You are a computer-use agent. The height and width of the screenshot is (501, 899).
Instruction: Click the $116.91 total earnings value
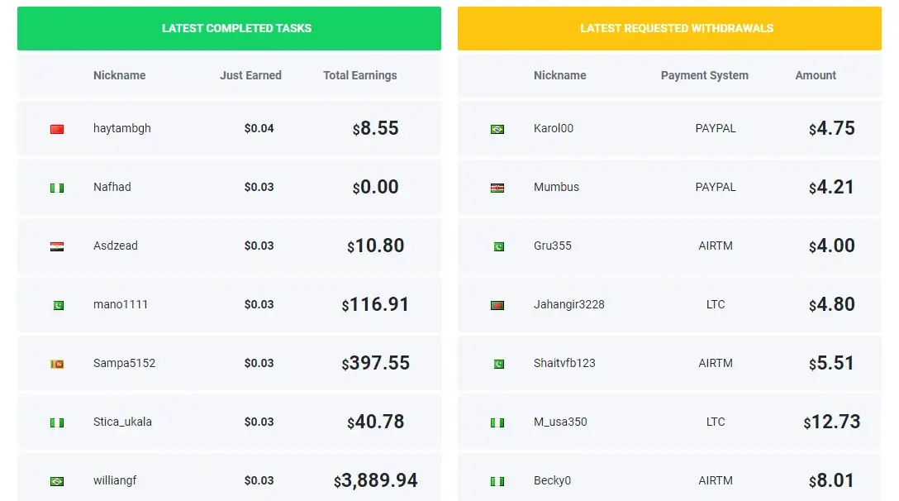tap(375, 304)
